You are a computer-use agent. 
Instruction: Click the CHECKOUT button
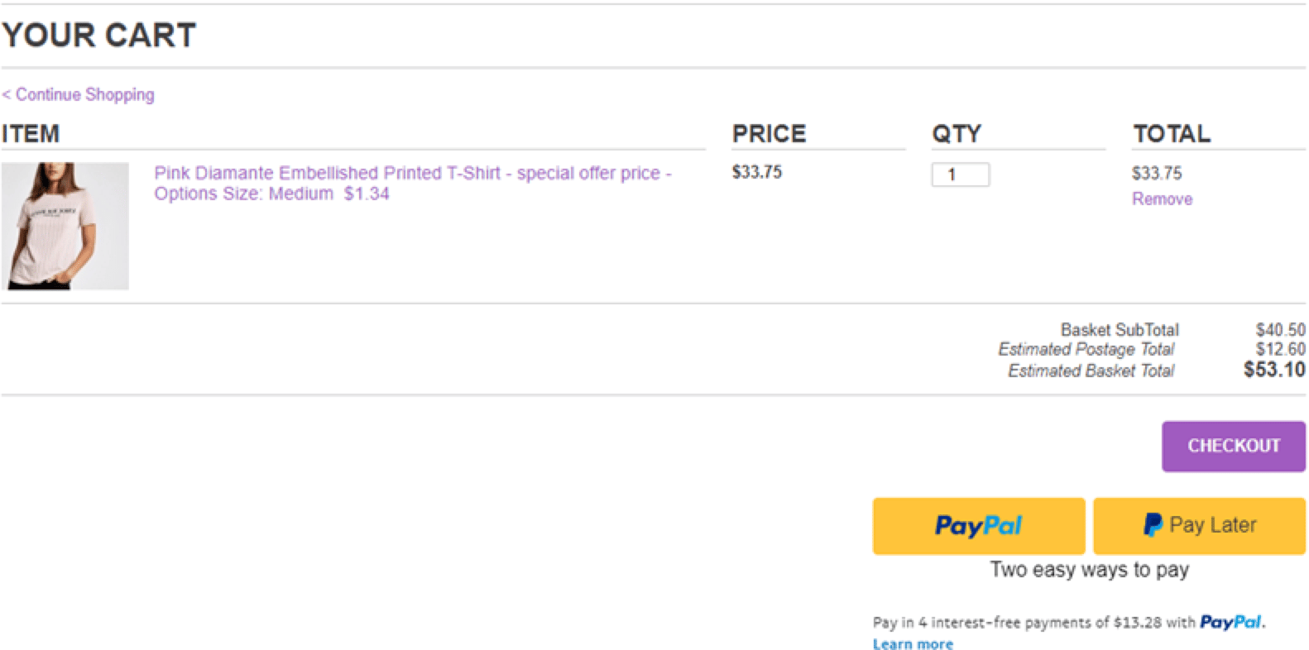(x=1233, y=446)
